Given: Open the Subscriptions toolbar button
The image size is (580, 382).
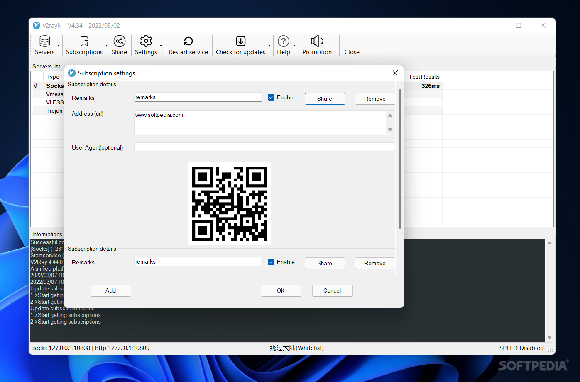Looking at the screenshot, I should point(84,45).
